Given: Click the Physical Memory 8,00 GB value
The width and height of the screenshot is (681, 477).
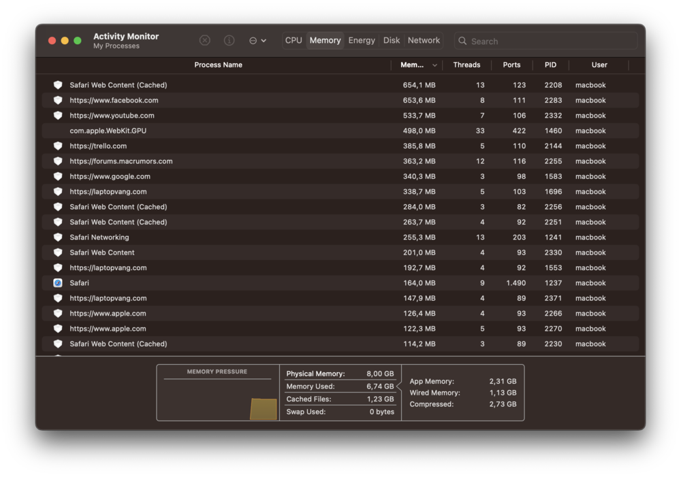Looking at the screenshot, I should pos(380,374).
